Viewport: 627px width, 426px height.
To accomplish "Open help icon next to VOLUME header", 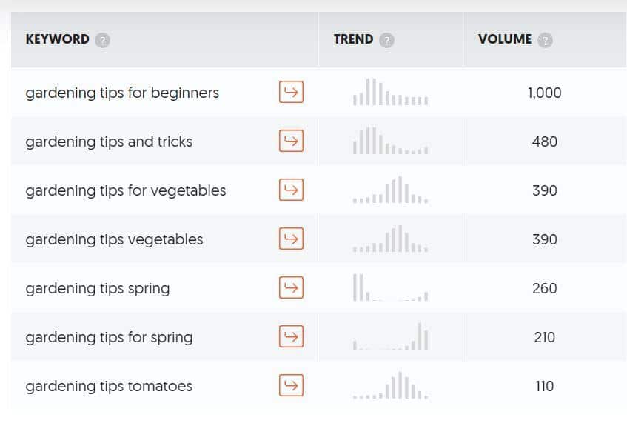I will pyautogui.click(x=545, y=40).
